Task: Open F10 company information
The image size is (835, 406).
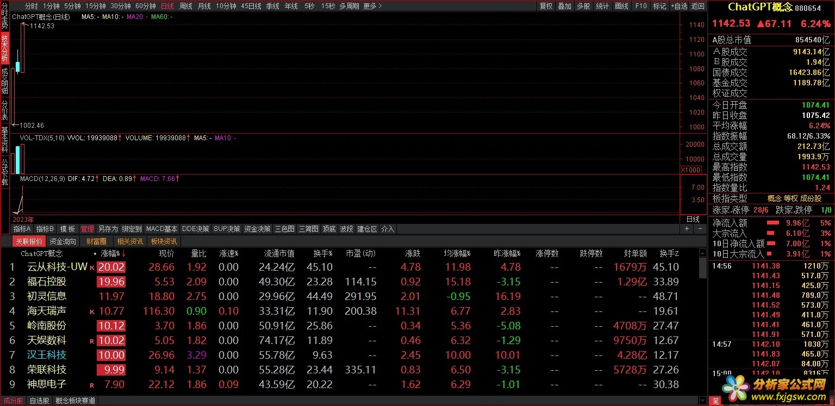Action: pos(641,6)
